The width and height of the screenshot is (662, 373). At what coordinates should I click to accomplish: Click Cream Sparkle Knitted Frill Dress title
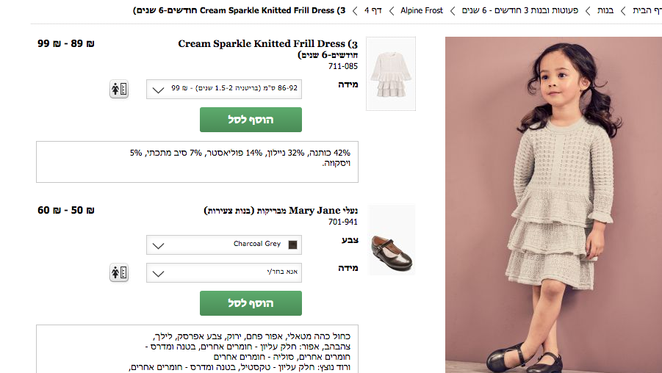tap(268, 44)
